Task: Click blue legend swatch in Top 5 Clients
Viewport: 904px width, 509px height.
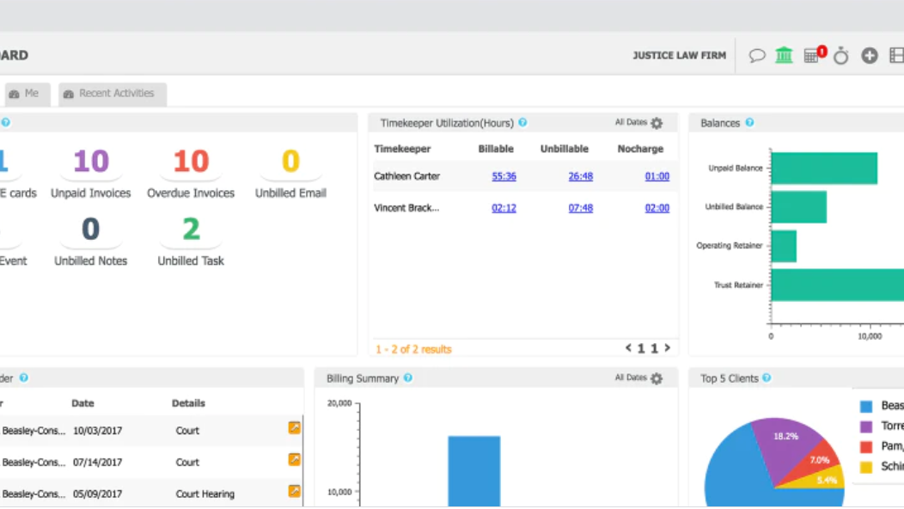Action: point(866,407)
